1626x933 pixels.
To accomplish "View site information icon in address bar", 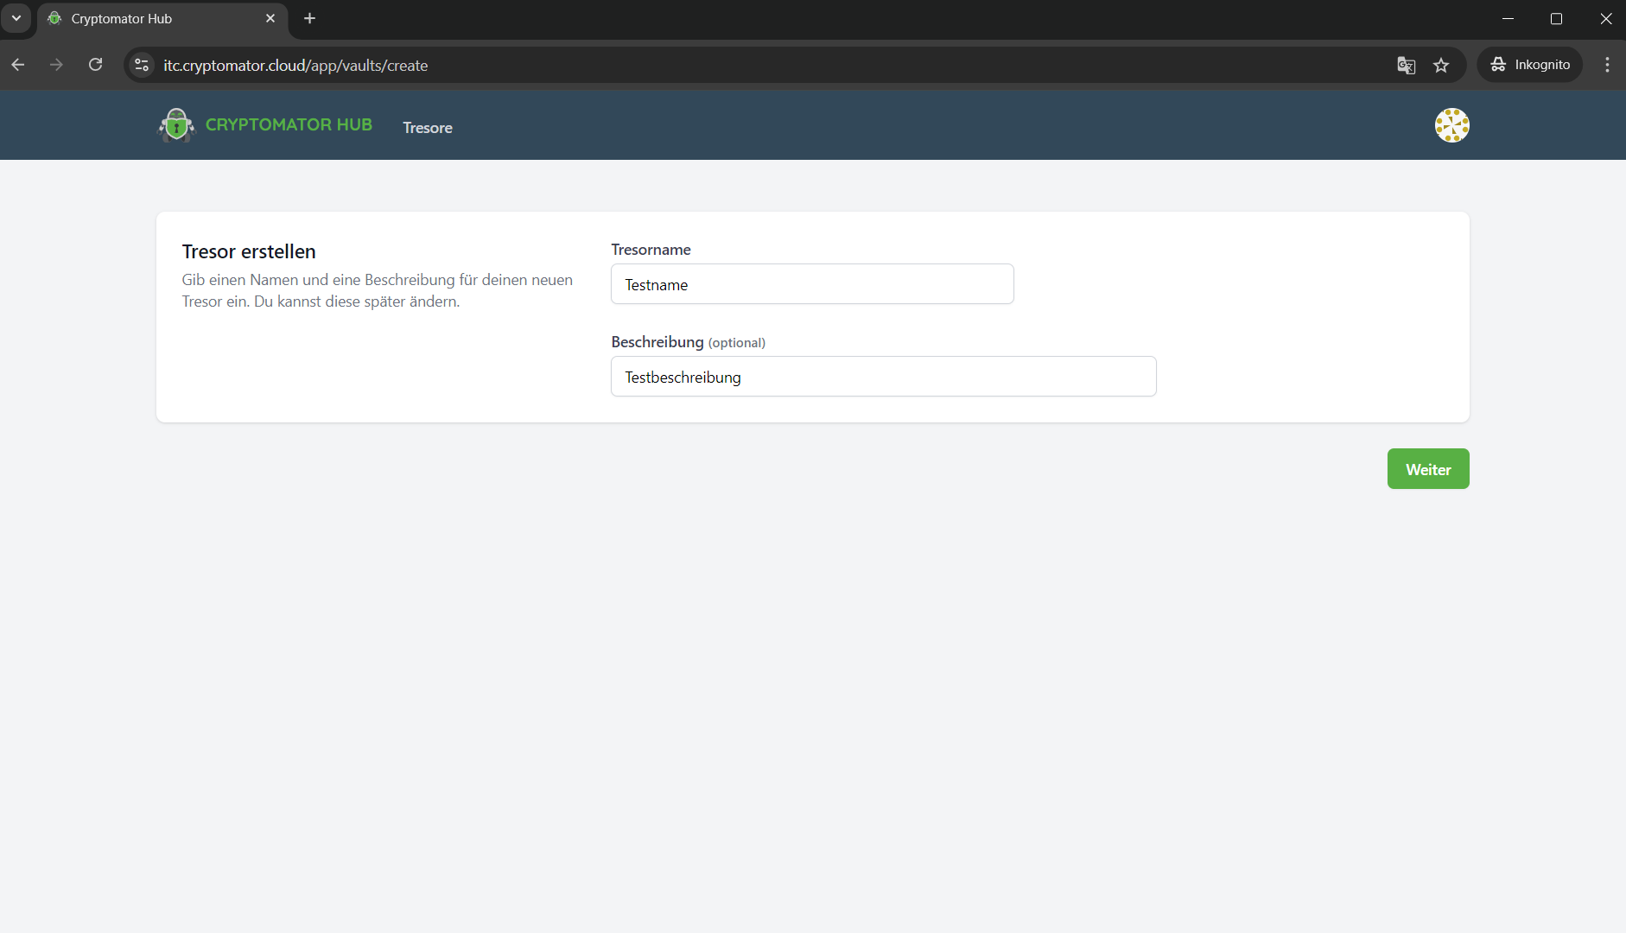I will pos(143,66).
